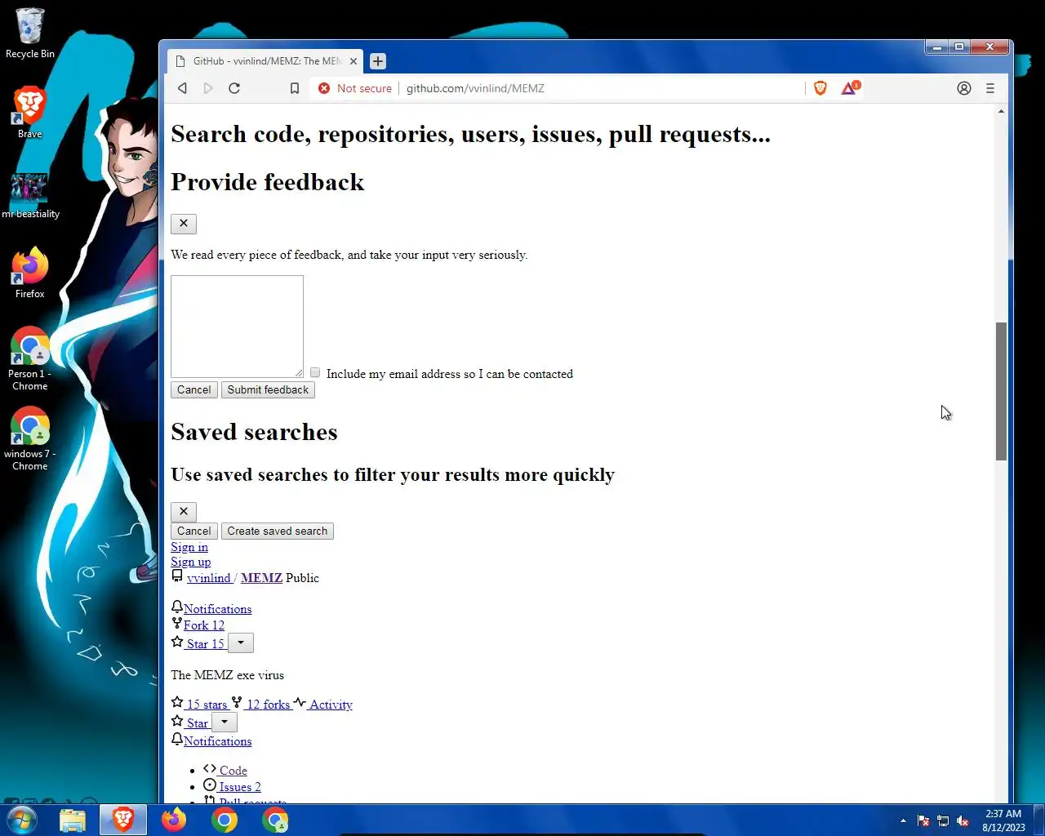Cancel the saved search dialog
The image size is (1045, 836).
tap(193, 531)
